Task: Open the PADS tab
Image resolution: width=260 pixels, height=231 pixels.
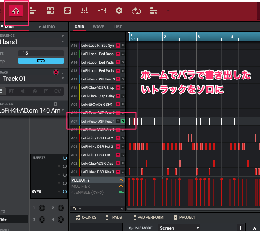Action: click(x=114, y=217)
